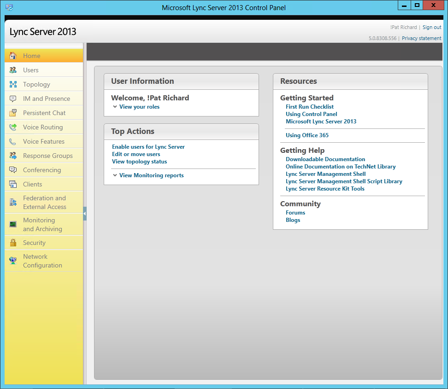Select Monitoring and Archiving label
This screenshot has height=389, width=448.
(42, 225)
